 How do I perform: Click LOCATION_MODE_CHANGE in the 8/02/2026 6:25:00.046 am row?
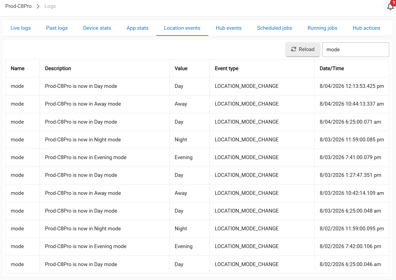click(x=247, y=264)
